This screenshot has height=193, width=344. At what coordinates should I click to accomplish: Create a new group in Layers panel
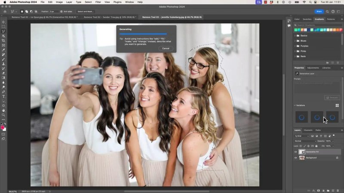pos(328,191)
